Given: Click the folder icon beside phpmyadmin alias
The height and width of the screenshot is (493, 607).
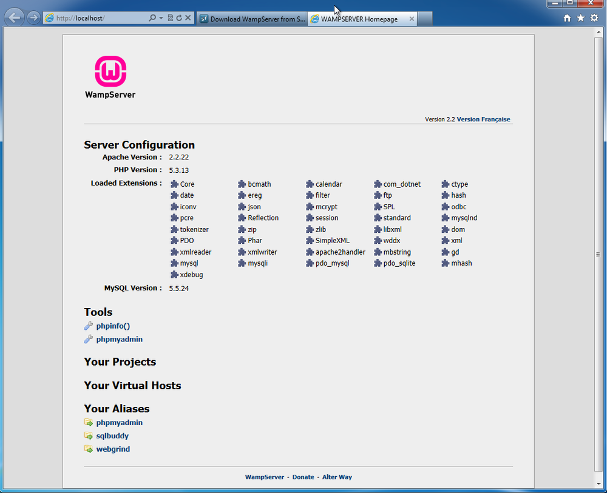Looking at the screenshot, I should click(x=89, y=422).
